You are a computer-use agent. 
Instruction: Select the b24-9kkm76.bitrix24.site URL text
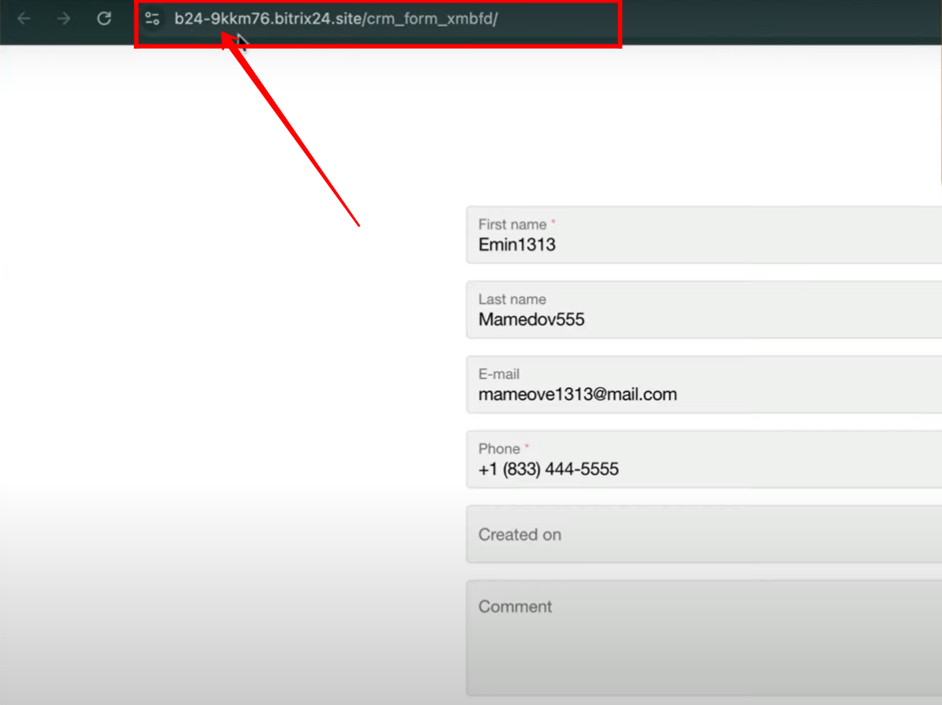click(x=335, y=18)
